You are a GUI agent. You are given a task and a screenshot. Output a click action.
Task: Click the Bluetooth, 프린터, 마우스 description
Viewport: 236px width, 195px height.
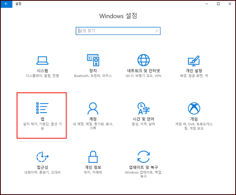click(x=93, y=76)
